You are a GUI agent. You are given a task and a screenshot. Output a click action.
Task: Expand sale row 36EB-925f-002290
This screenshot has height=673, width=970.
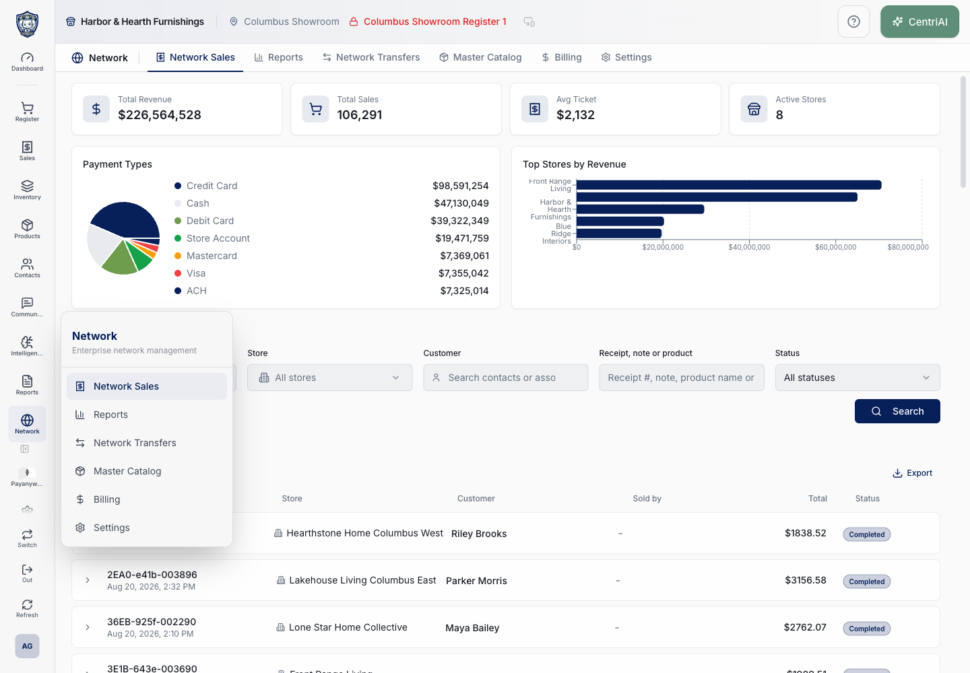88,627
